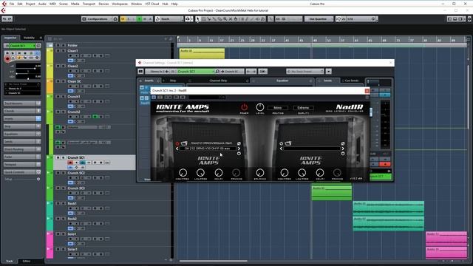
Task: Solo the Clean1 track
Action: pos(64,51)
